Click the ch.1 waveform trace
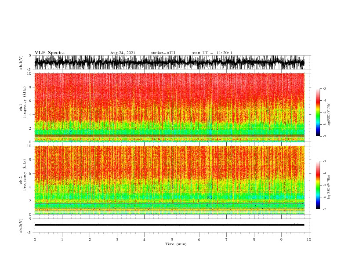348x269 pixels. (x=169, y=62)
